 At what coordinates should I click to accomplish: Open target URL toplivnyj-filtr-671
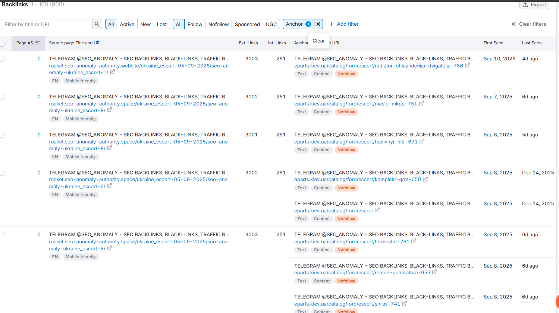356,142
